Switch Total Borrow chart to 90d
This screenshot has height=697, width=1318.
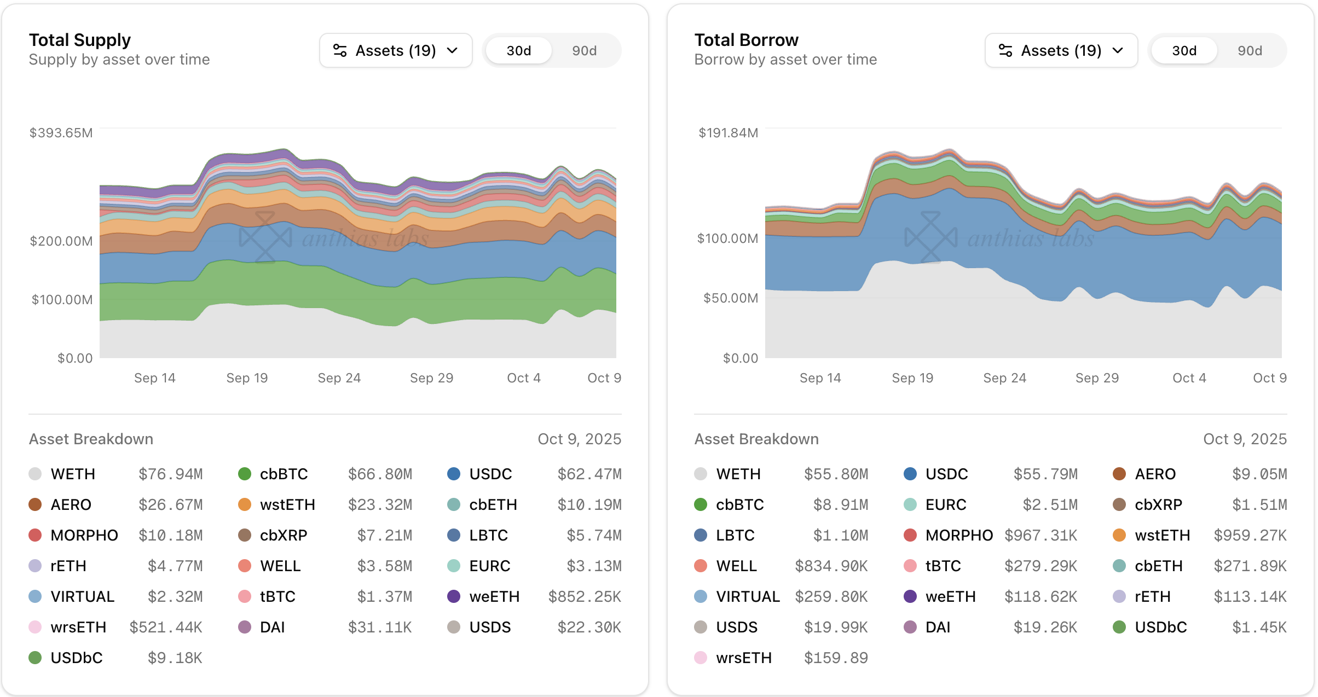1250,51
